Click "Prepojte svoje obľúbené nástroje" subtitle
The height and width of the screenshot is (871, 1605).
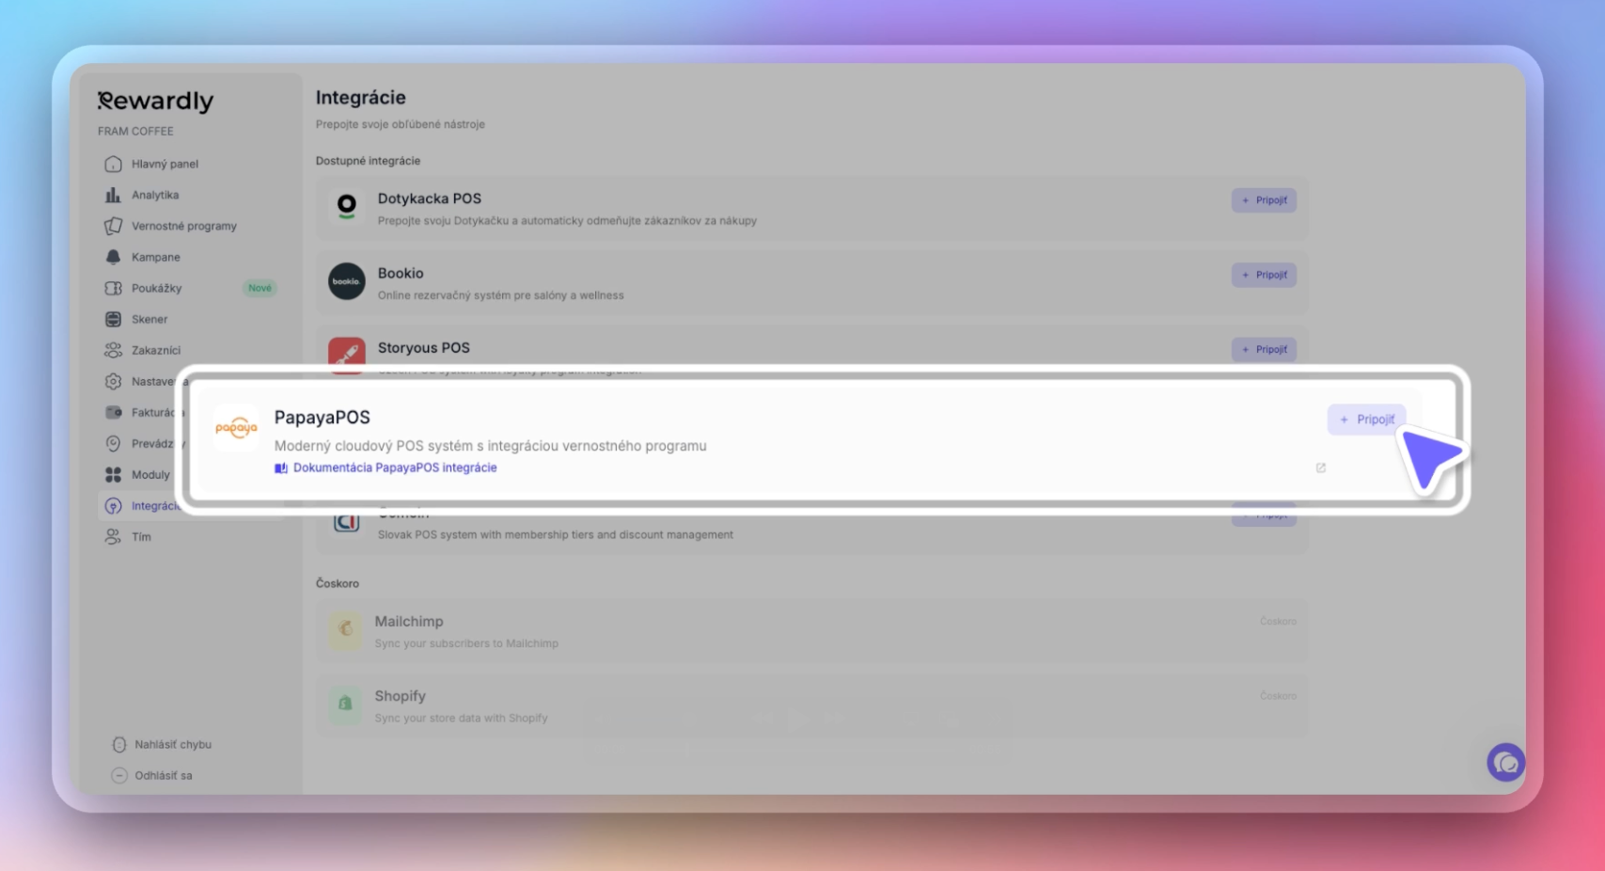coord(401,124)
